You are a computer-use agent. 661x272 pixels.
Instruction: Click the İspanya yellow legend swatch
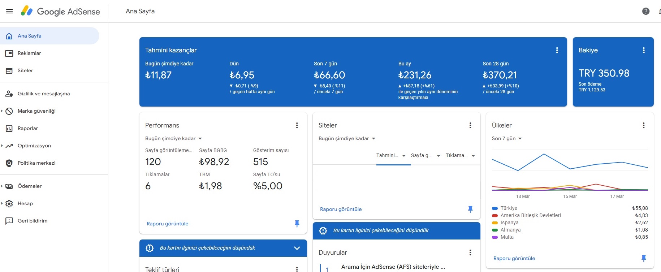[x=495, y=223]
